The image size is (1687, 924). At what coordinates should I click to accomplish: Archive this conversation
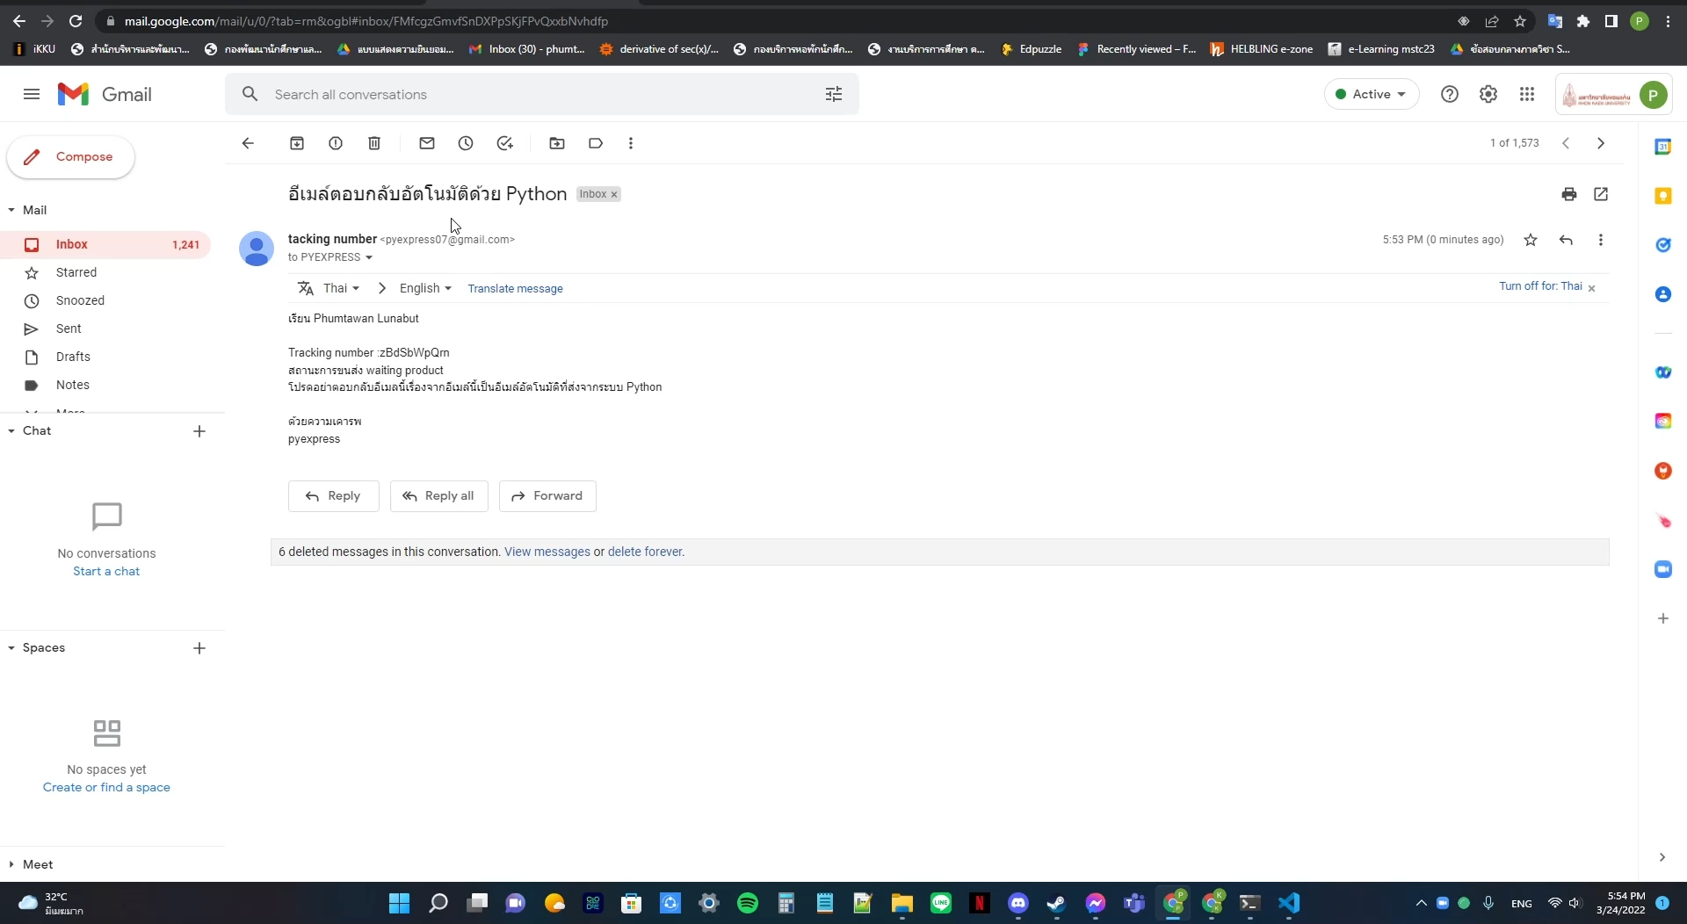click(297, 143)
